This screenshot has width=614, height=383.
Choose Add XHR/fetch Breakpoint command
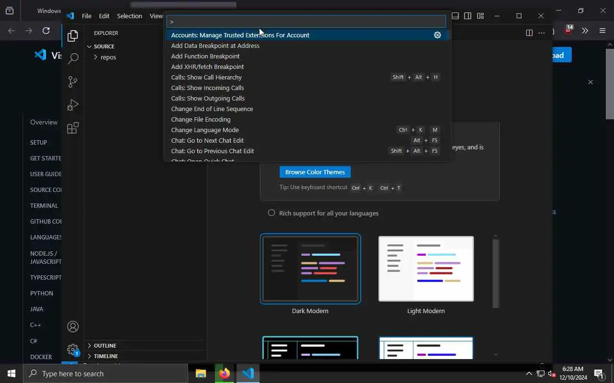click(307, 67)
